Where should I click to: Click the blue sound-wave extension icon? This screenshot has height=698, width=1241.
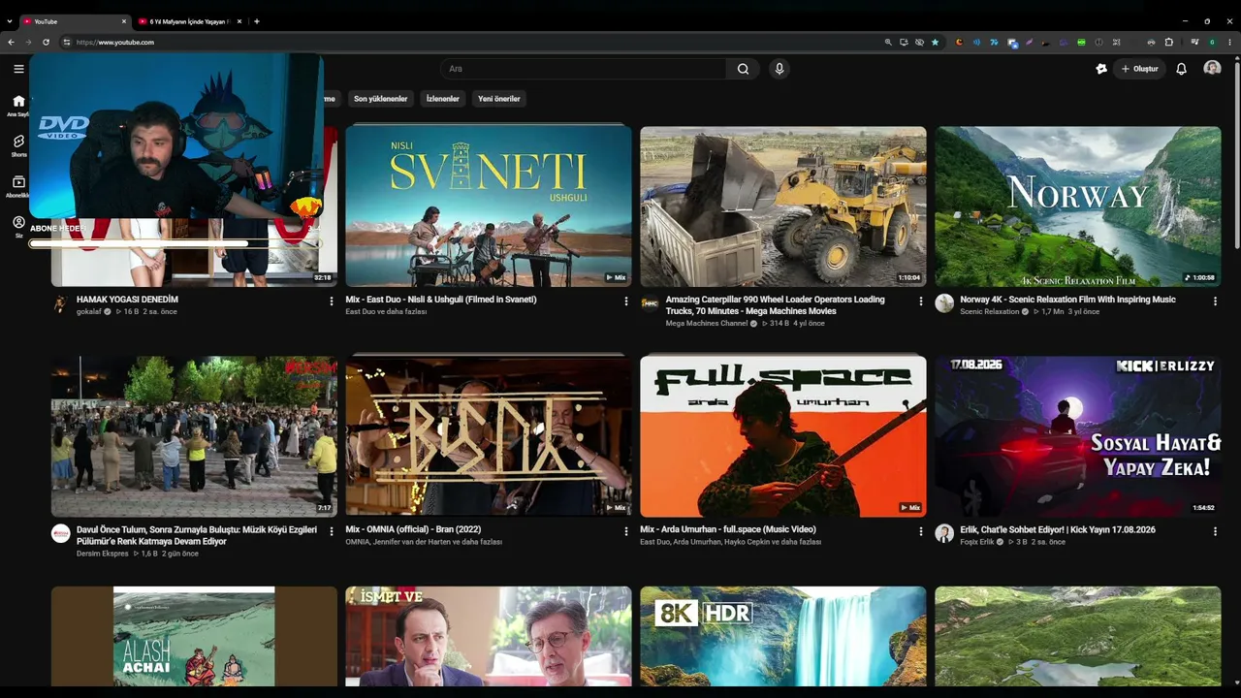[976, 42]
